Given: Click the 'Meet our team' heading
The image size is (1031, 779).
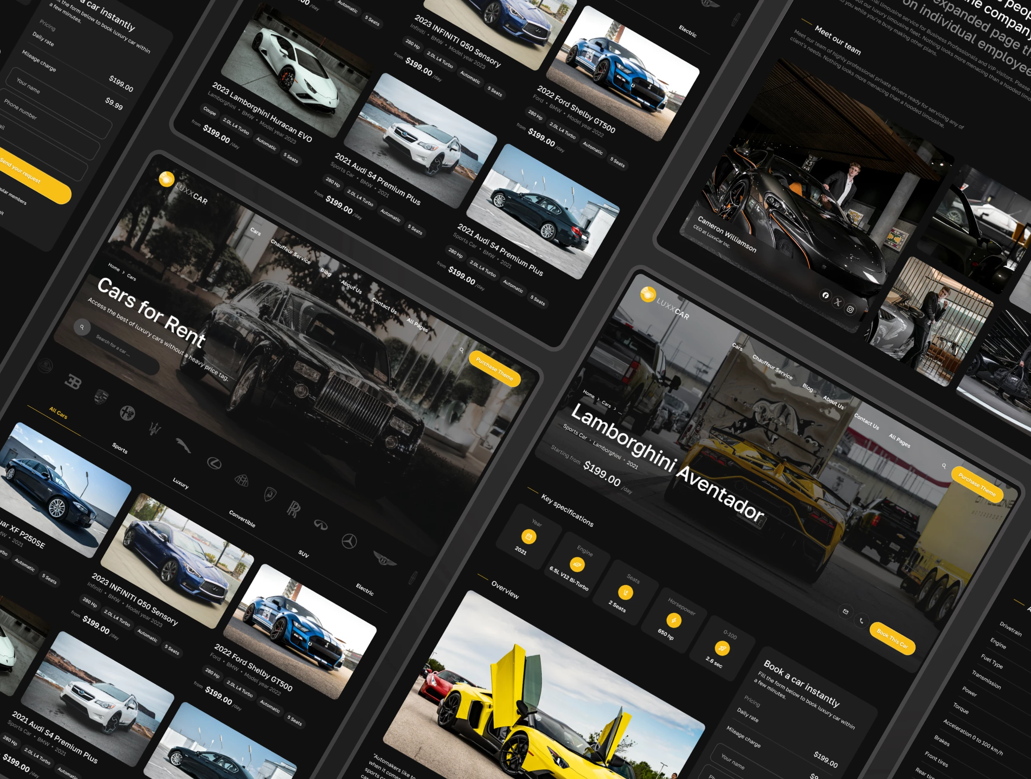Looking at the screenshot, I should pyautogui.click(x=838, y=40).
